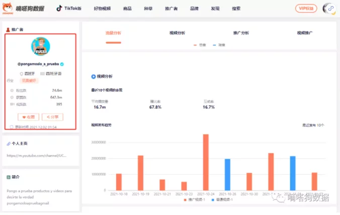Open the 商品 menu

pos(127,9)
